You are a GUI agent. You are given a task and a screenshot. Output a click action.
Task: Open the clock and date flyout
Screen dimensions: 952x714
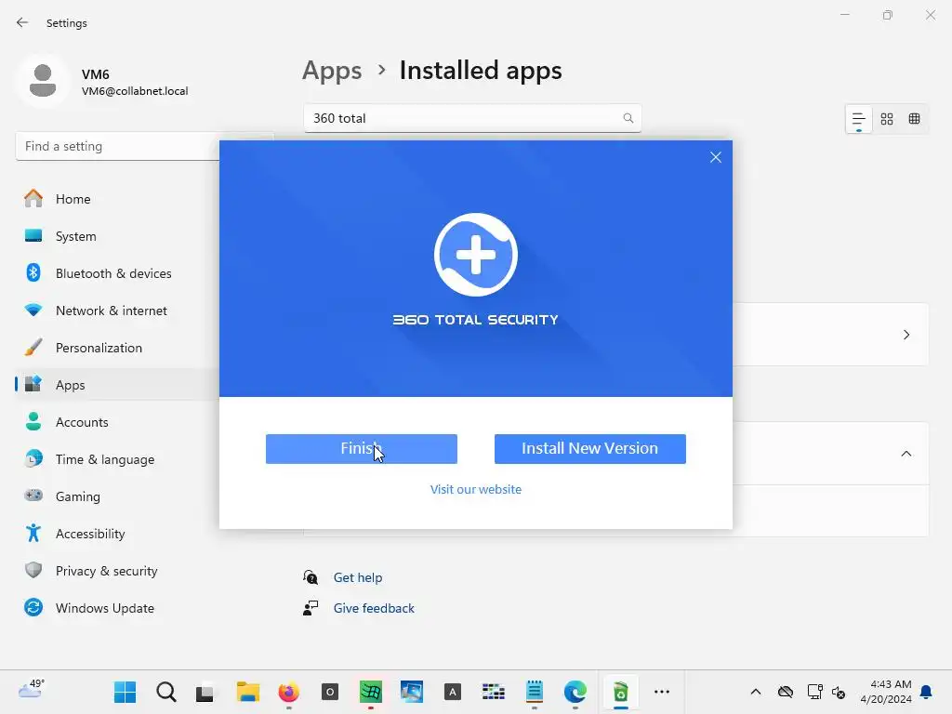tap(886, 692)
